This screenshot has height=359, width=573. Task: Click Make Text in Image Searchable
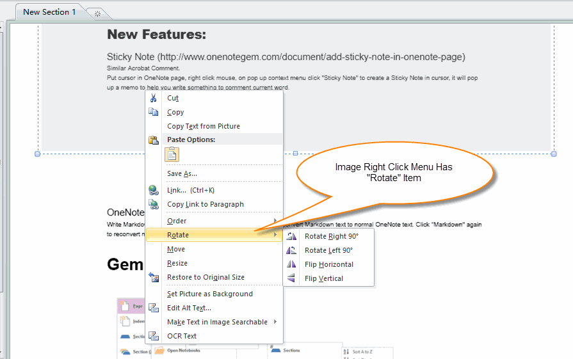pos(214,322)
